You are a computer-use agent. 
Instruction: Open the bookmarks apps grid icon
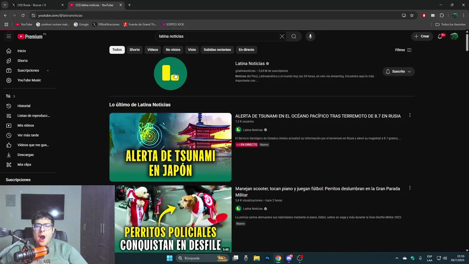click(6, 25)
